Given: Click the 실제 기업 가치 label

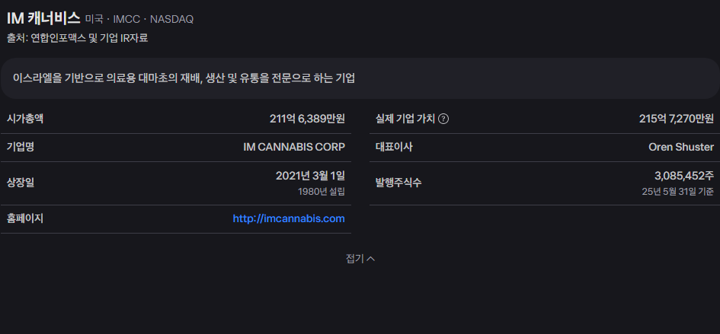Looking at the screenshot, I should pyautogui.click(x=405, y=119).
